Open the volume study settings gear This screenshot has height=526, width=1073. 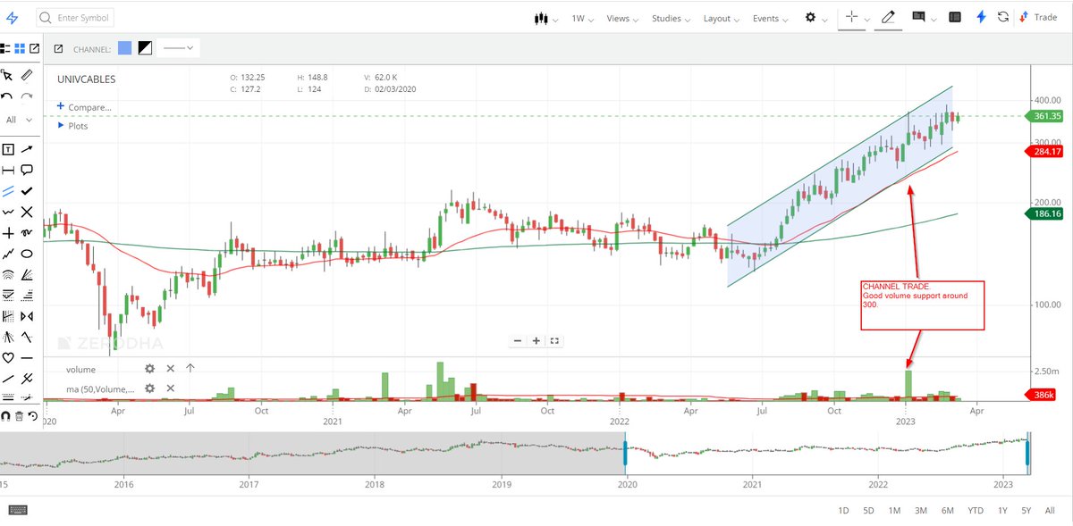[x=150, y=368]
